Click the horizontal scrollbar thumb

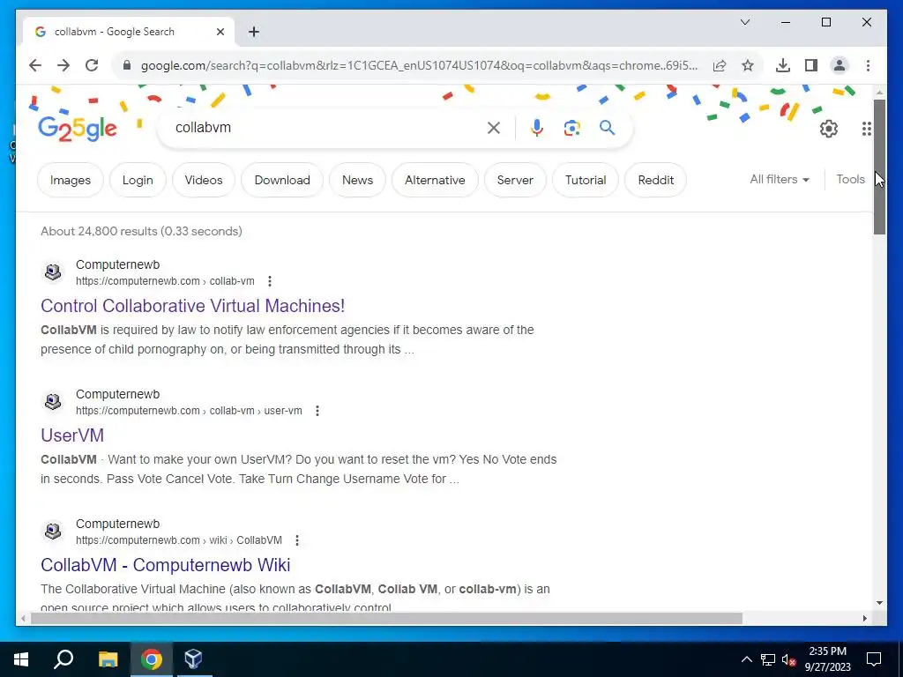tap(386, 618)
